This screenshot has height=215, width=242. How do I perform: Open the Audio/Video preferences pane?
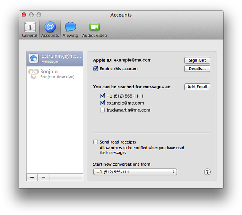pos(95,29)
